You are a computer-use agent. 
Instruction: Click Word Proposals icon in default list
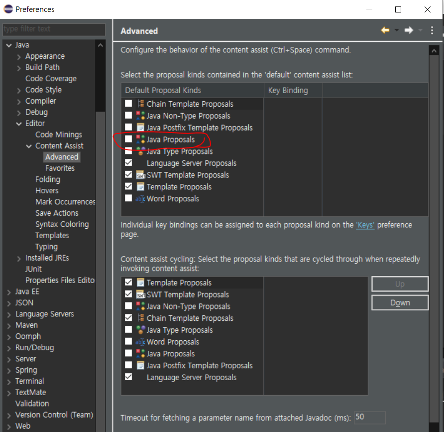pyautogui.click(x=140, y=199)
